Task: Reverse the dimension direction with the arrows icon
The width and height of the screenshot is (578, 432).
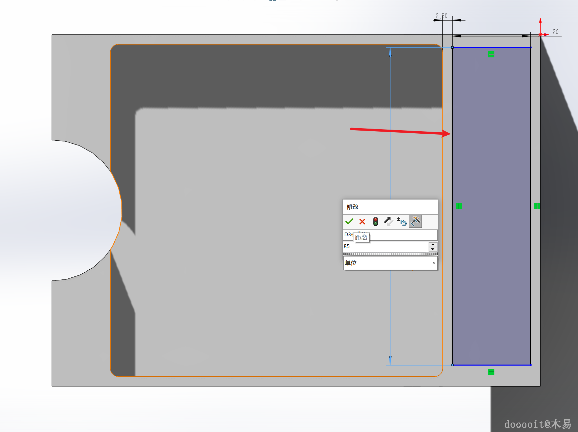Action: pos(388,221)
